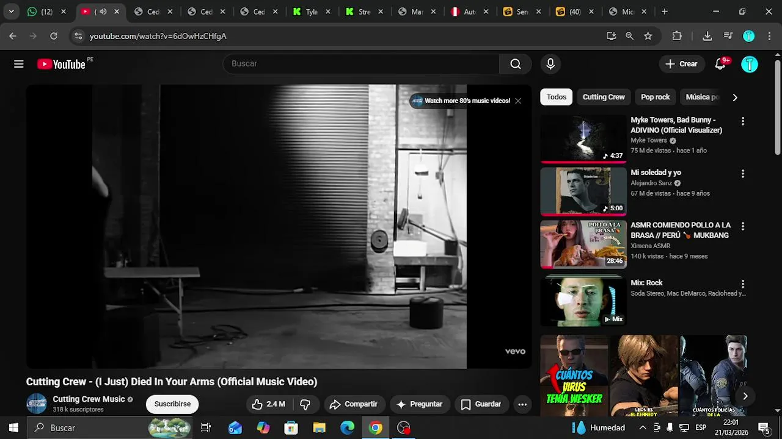The height and width of the screenshot is (439, 782).
Task: Bookmark this page with star icon
Action: pos(648,36)
